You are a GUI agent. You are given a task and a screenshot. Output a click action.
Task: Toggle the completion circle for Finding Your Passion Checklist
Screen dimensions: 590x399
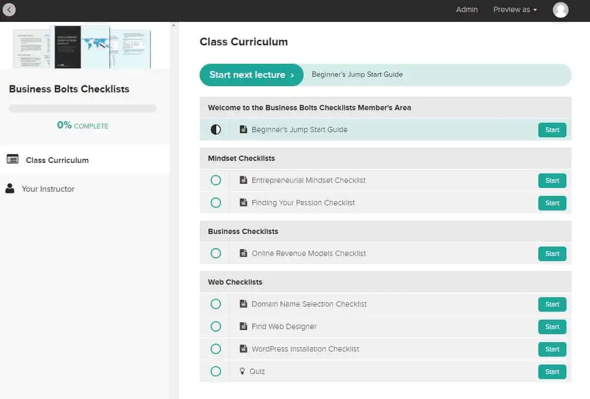(216, 203)
